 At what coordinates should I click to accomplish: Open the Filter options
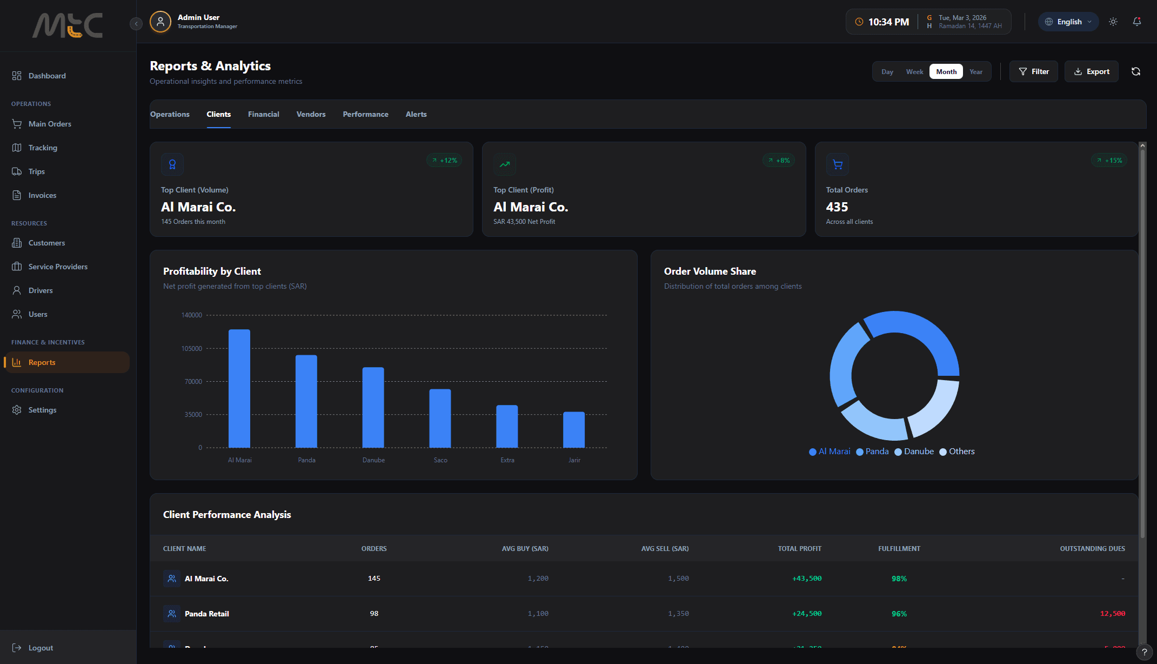(1034, 71)
